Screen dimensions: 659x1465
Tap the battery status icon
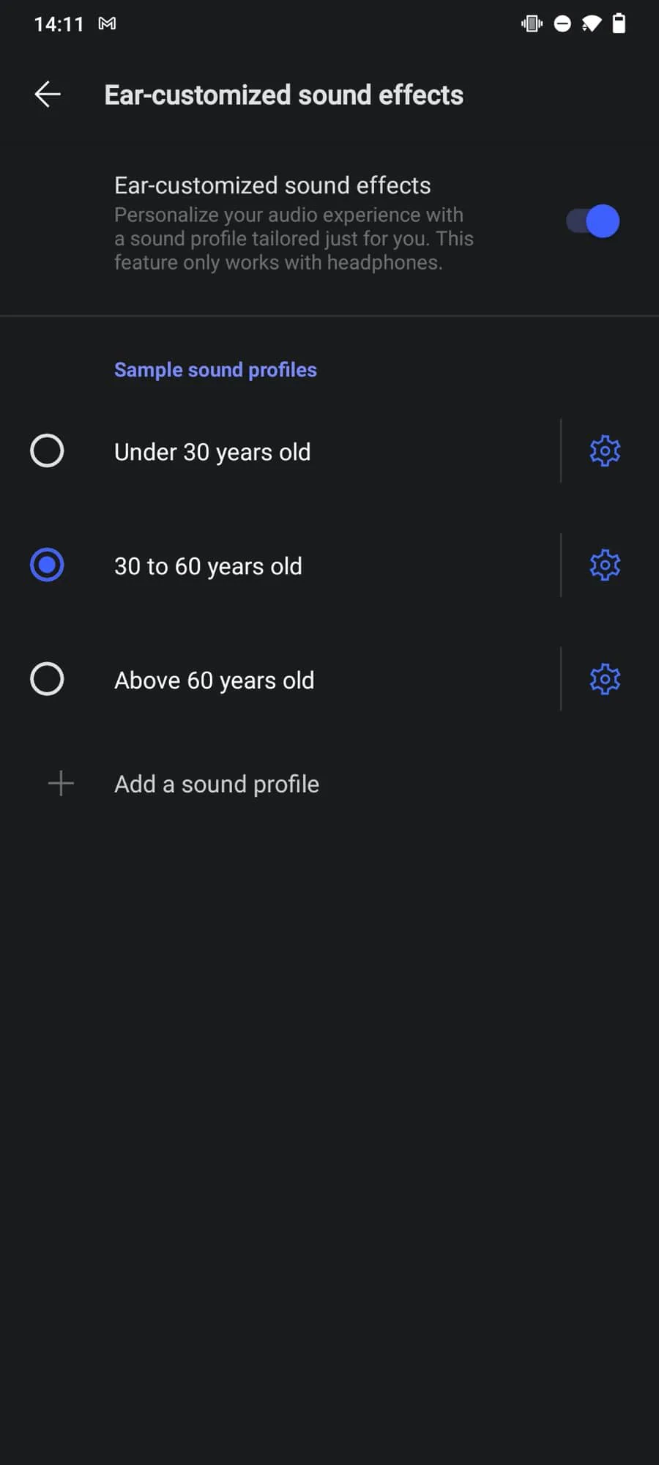(x=619, y=23)
